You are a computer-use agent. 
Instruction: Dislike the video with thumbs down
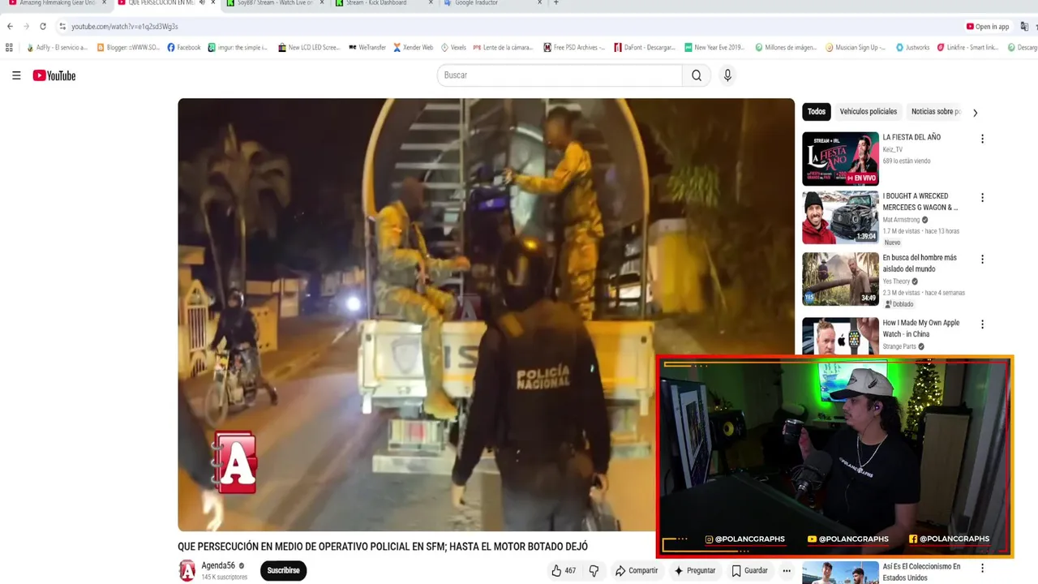[x=594, y=570]
